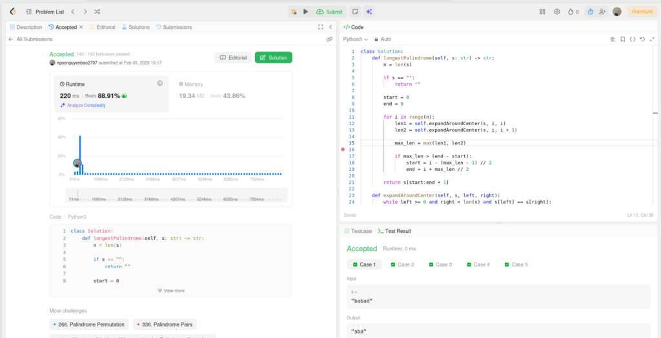
Task: Expand the code with View more
Action: point(171,290)
